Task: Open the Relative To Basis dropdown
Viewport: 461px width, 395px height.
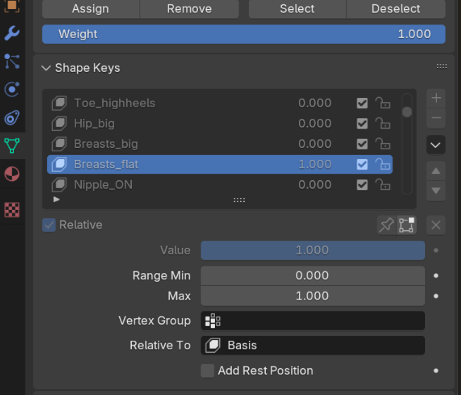Action: coord(312,345)
